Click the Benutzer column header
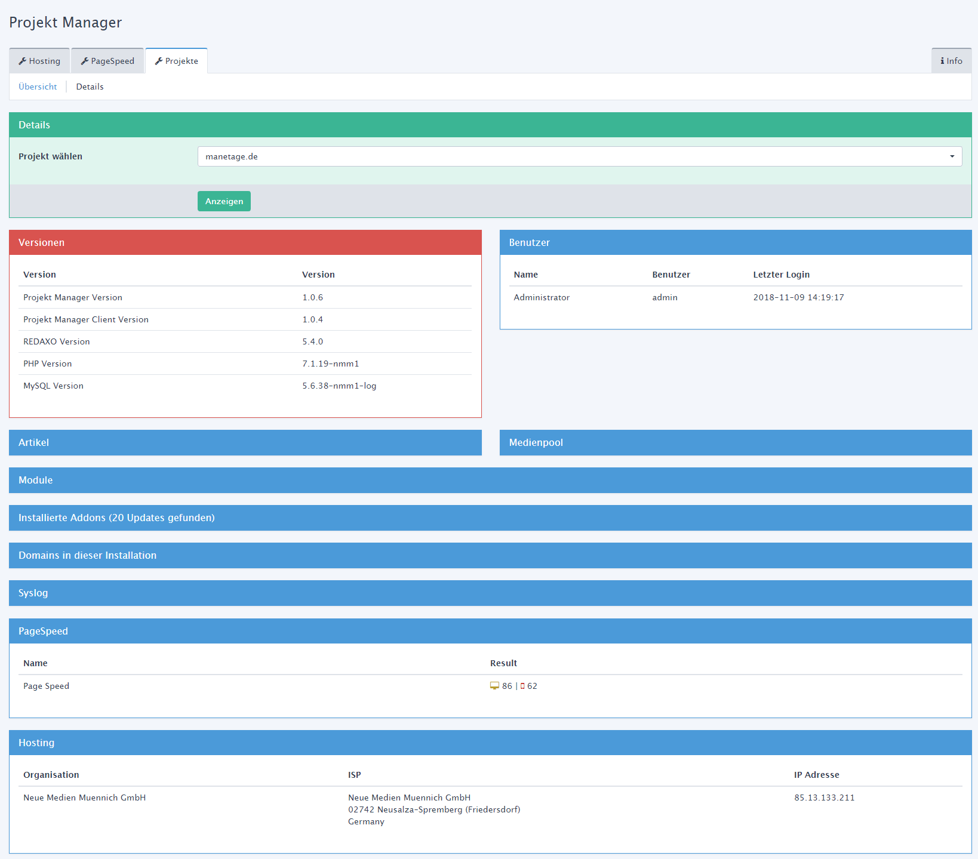This screenshot has height=859, width=978. pyautogui.click(x=671, y=275)
